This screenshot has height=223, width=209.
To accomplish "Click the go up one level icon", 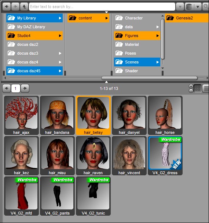I will pyautogui.click(x=24, y=7).
